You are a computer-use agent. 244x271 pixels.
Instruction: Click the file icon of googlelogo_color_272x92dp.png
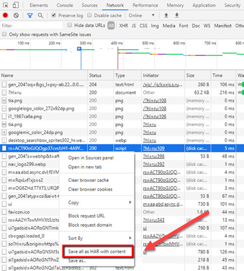click(x=4, y=109)
